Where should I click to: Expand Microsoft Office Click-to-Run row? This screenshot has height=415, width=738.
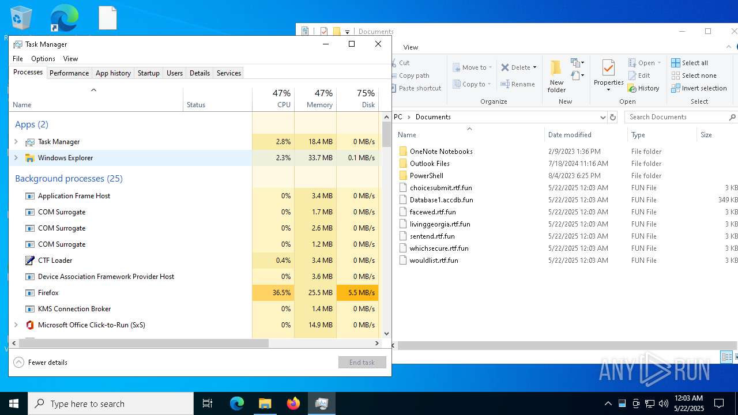[16, 325]
